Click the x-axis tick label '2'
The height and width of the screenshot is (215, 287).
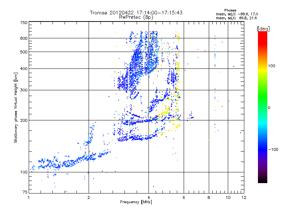click(x=89, y=197)
